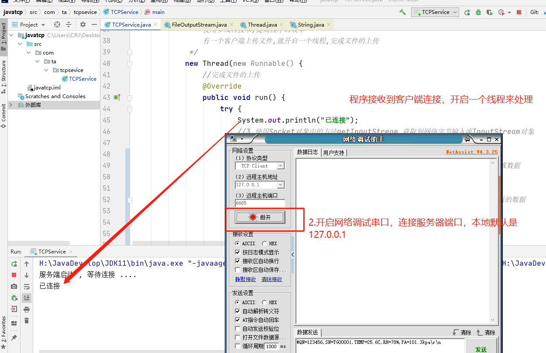Open the 127.0.0.1 host dropdown

[282, 185]
